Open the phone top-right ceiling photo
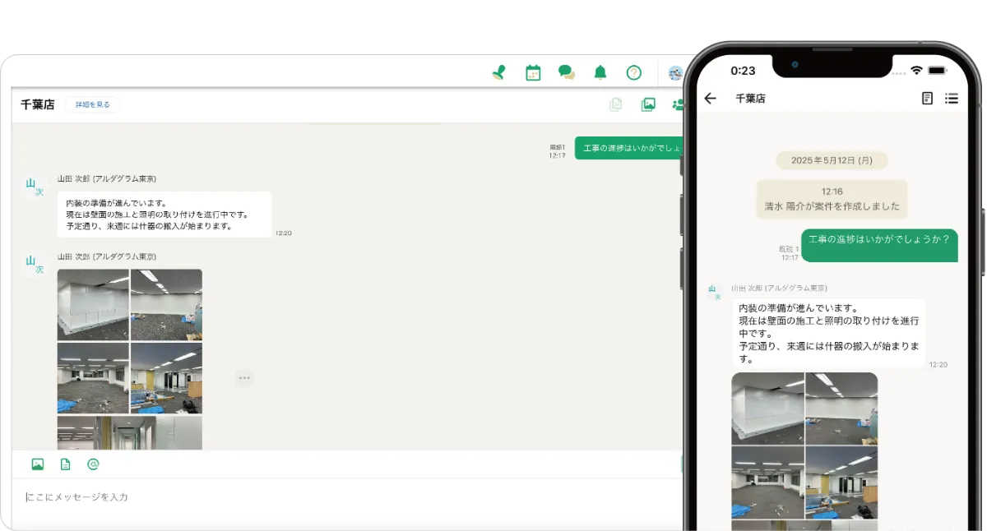The width and height of the screenshot is (987, 531). pos(841,409)
